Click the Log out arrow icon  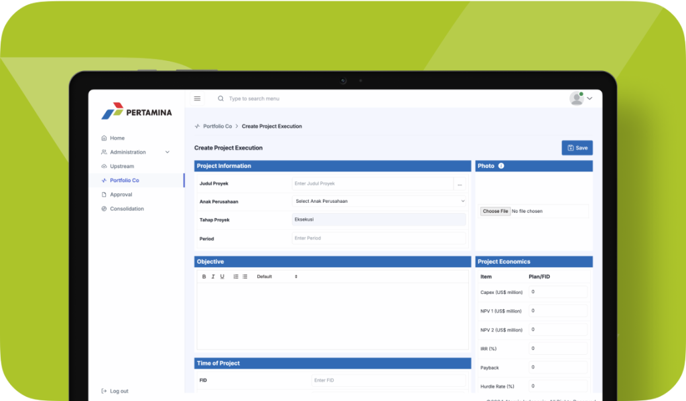tap(104, 391)
